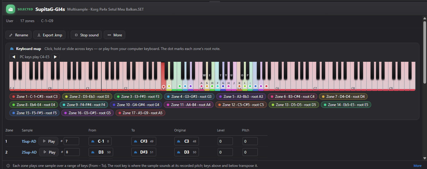
Task: Click the SupitaG-Gl4s title
Action: 50,9
